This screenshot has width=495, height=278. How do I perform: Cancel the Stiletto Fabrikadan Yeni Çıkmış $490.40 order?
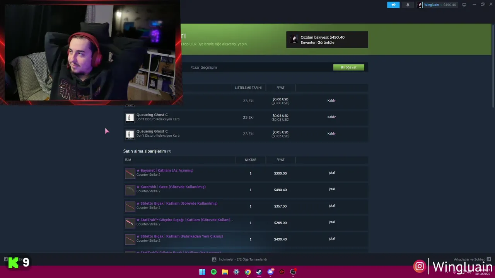point(331,239)
